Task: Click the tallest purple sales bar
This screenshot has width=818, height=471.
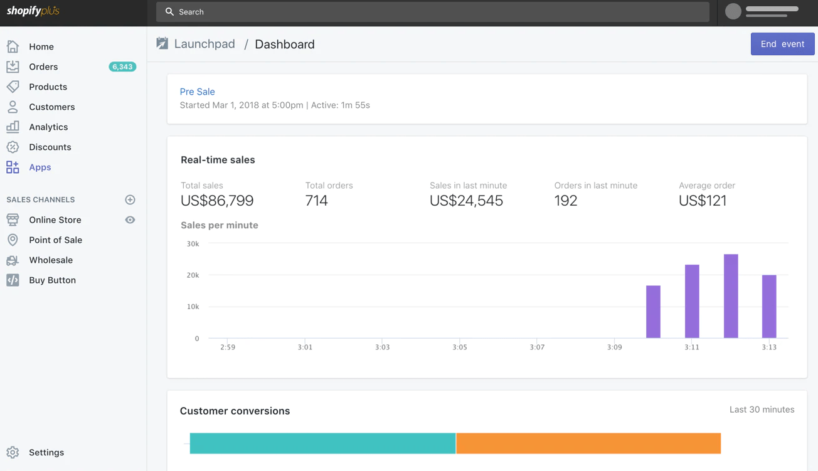Action: tap(730, 296)
